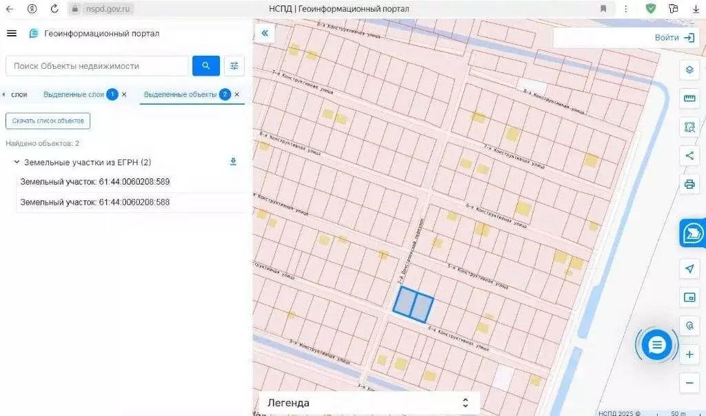Click the nspd.gov.ru address field
Viewport: 706px width, 416px height.
pyautogui.click(x=108, y=8)
